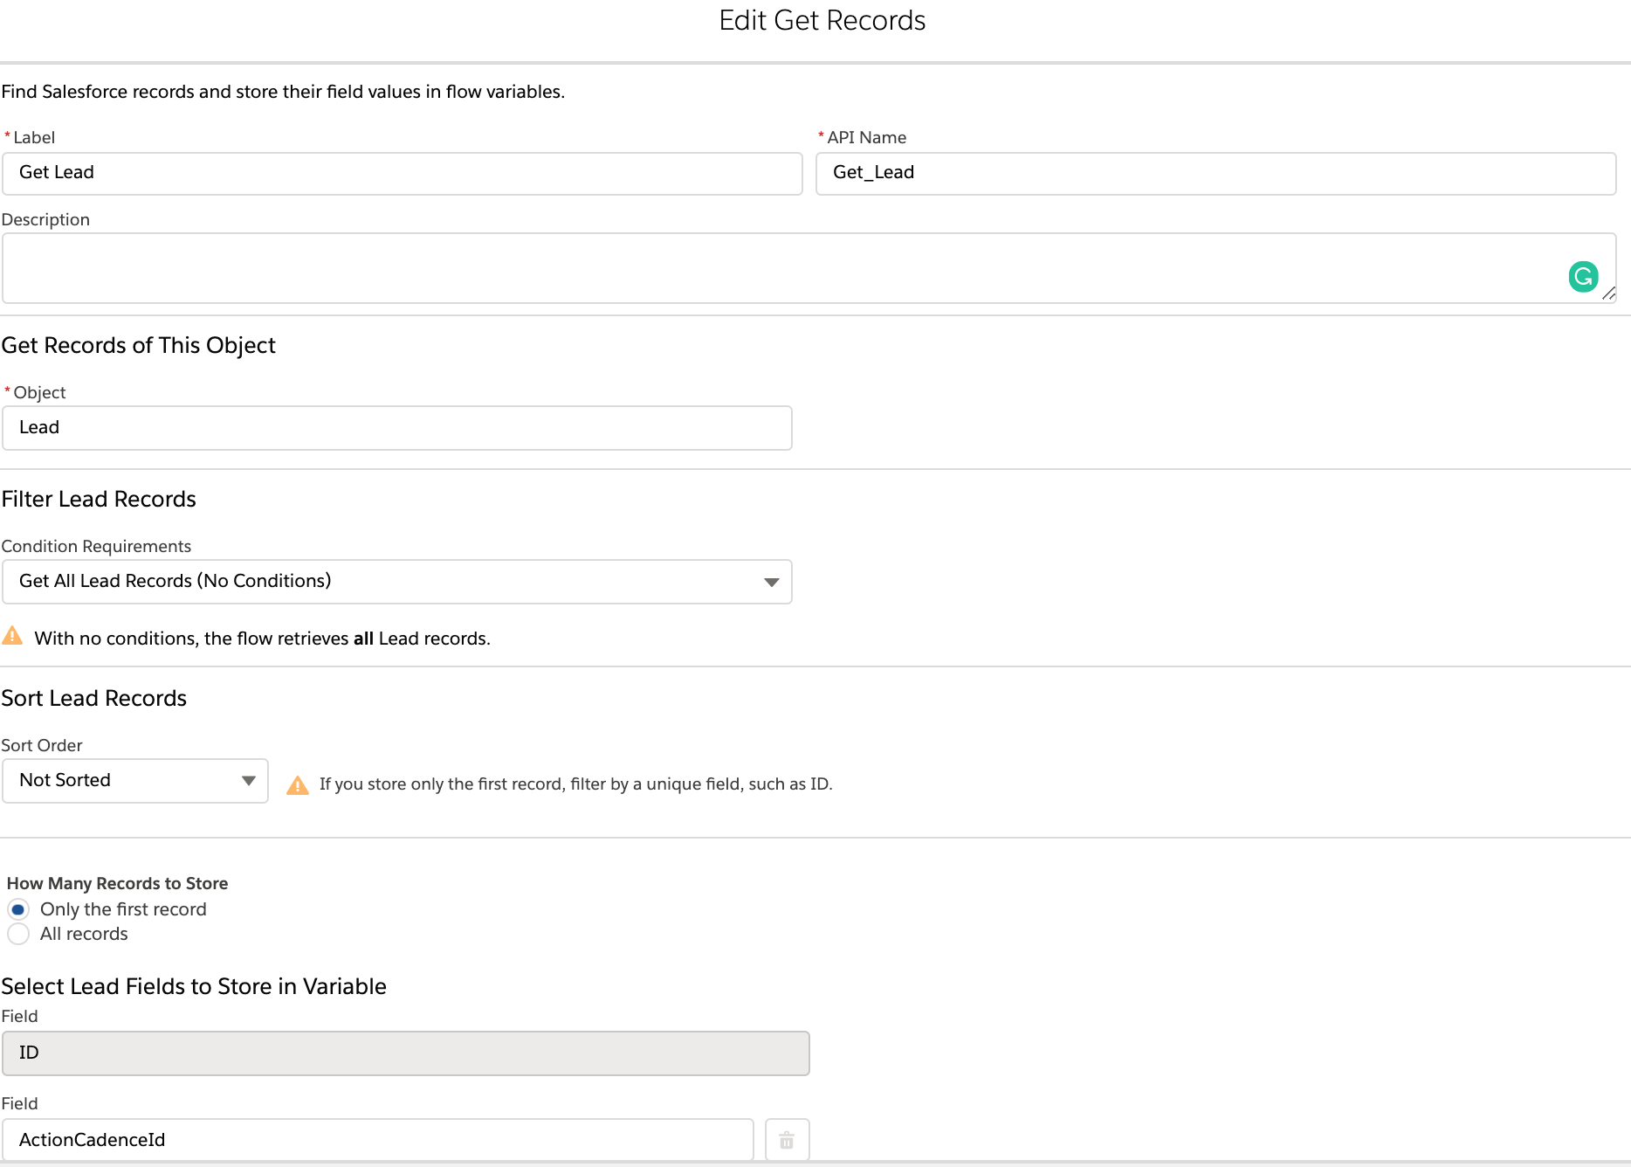The image size is (1631, 1167).
Task: Click the 'How Many Records to Store' label
Action: pos(118,883)
